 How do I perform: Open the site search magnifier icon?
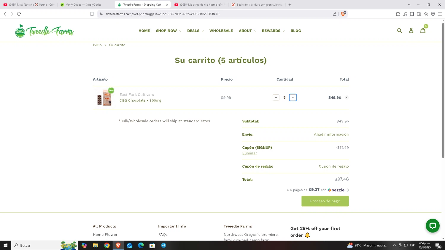pos(400,31)
